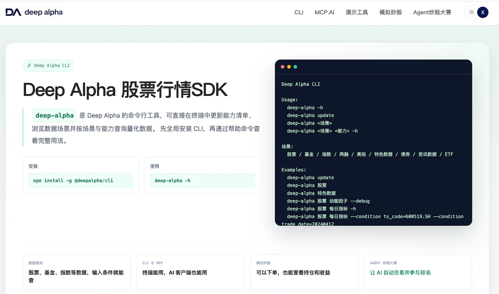Open the 演示工具 navigation item
The height and width of the screenshot is (294, 499).
pos(357,12)
